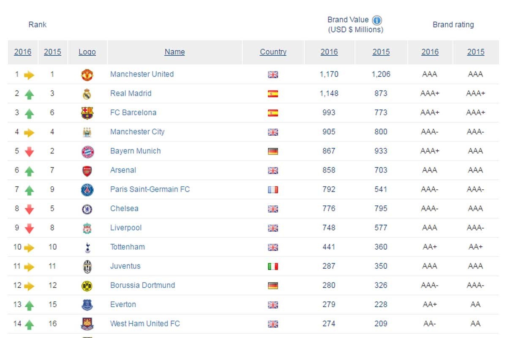Click the West Ham United crest

point(87,324)
